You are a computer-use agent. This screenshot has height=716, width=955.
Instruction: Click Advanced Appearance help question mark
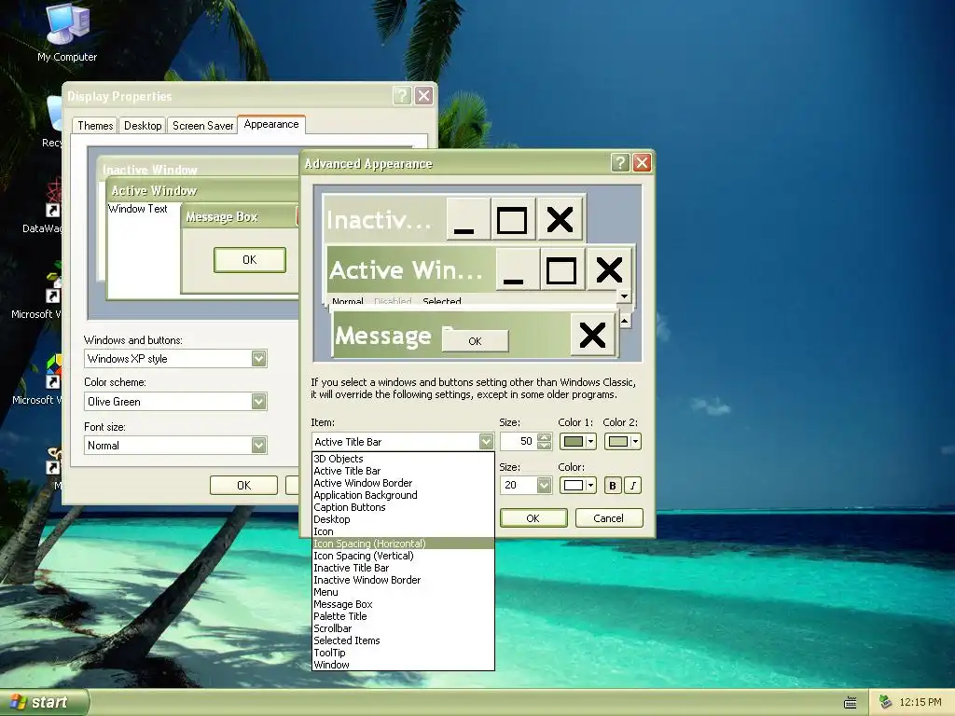click(x=619, y=162)
